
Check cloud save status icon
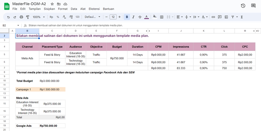point(66,4)
